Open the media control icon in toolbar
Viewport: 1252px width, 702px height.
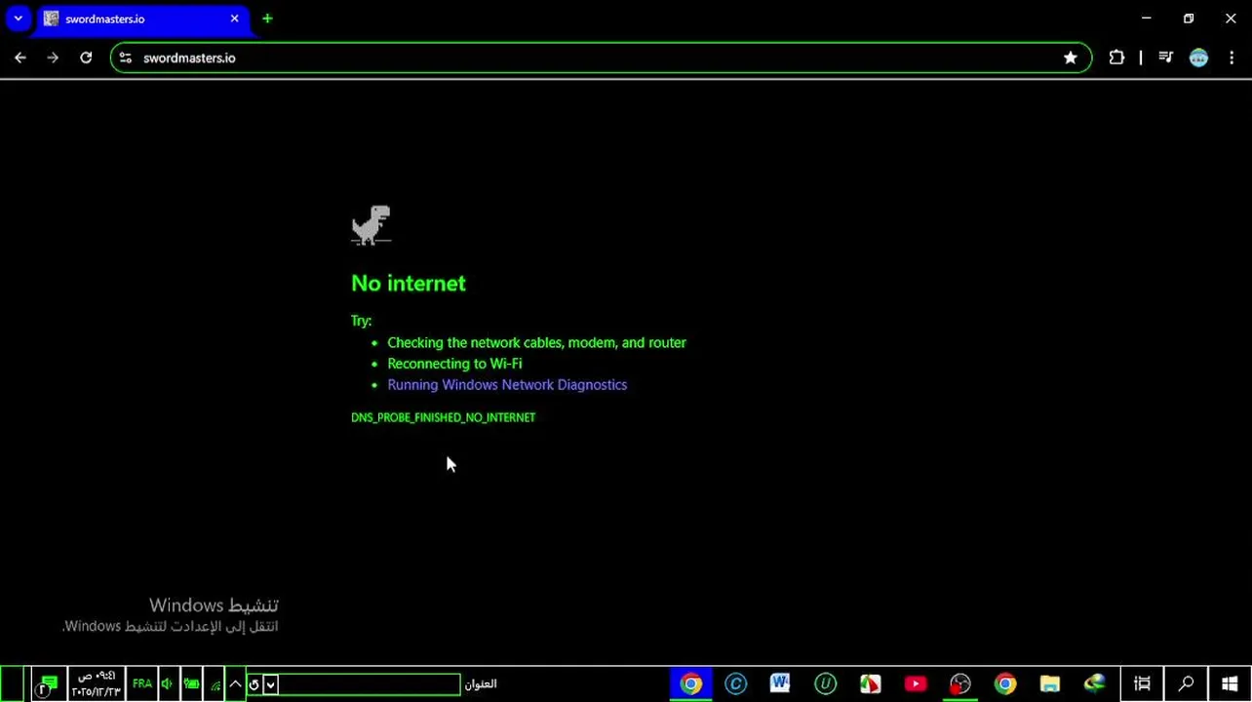pos(1165,58)
